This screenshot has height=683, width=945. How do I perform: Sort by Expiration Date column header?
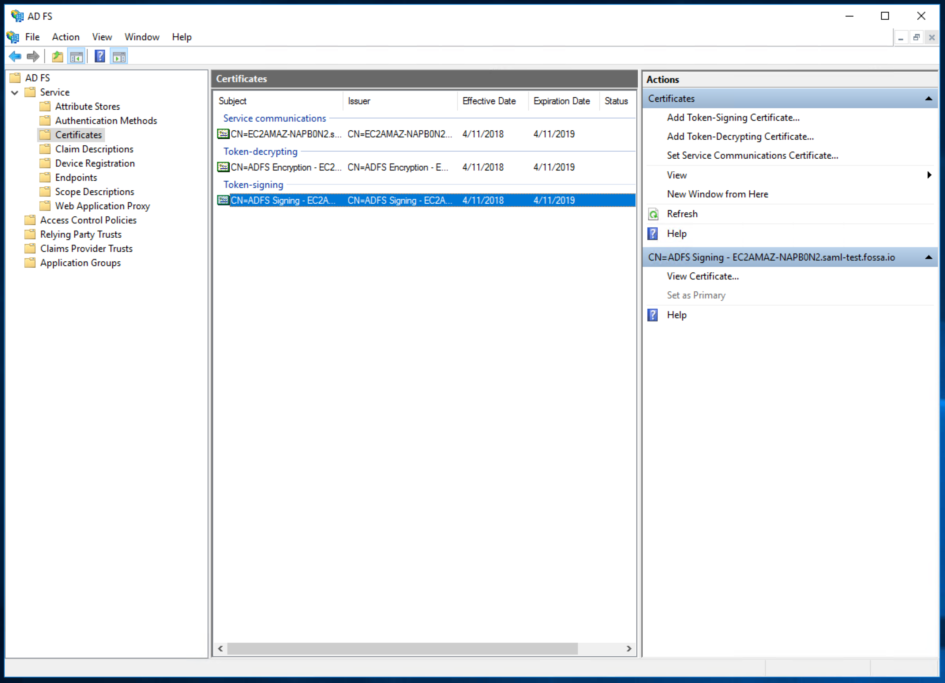561,101
